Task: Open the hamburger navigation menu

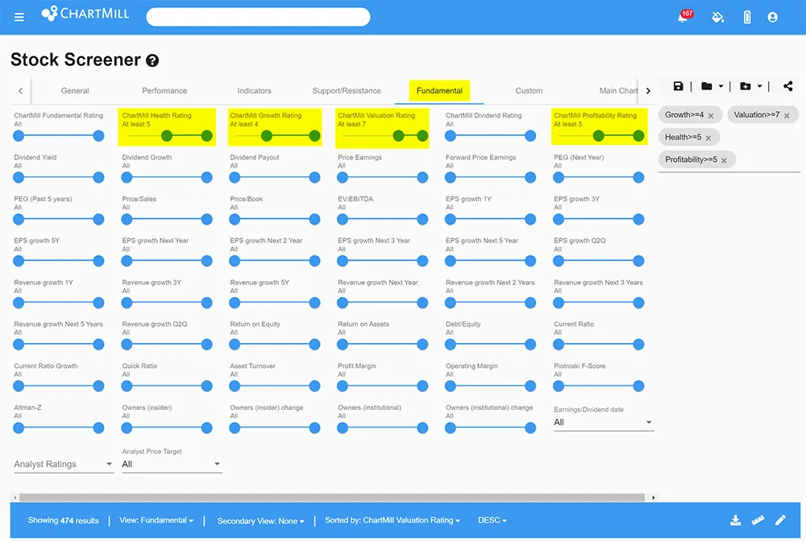Action: (x=19, y=18)
